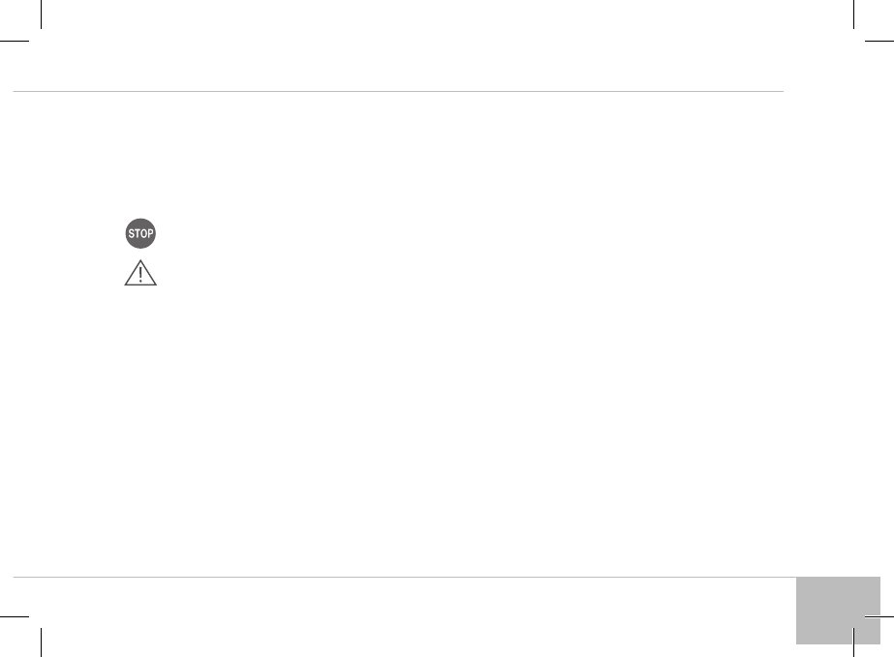
Task: Click the top-left vertical crop mark
Action: [x=42, y=15]
